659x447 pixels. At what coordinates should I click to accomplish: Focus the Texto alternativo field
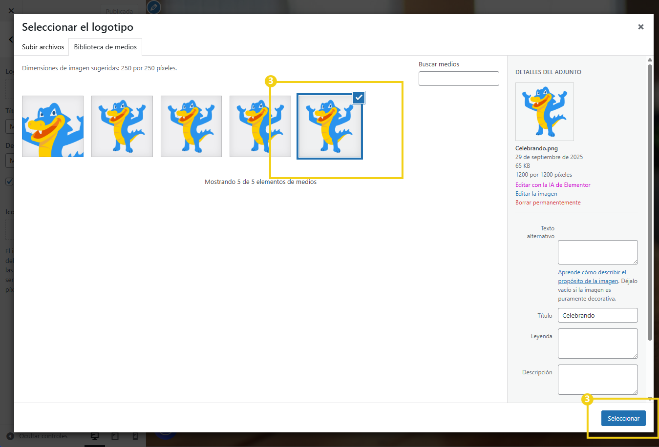click(597, 252)
